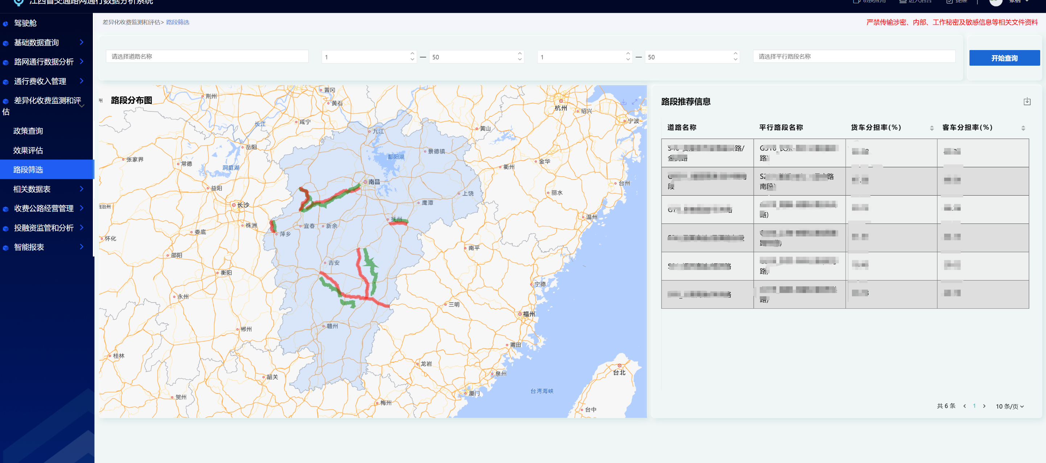Viewport: 1046px width, 463px height.
Task: Sort by 客车分担率(%) column arrows
Action: coord(1023,128)
